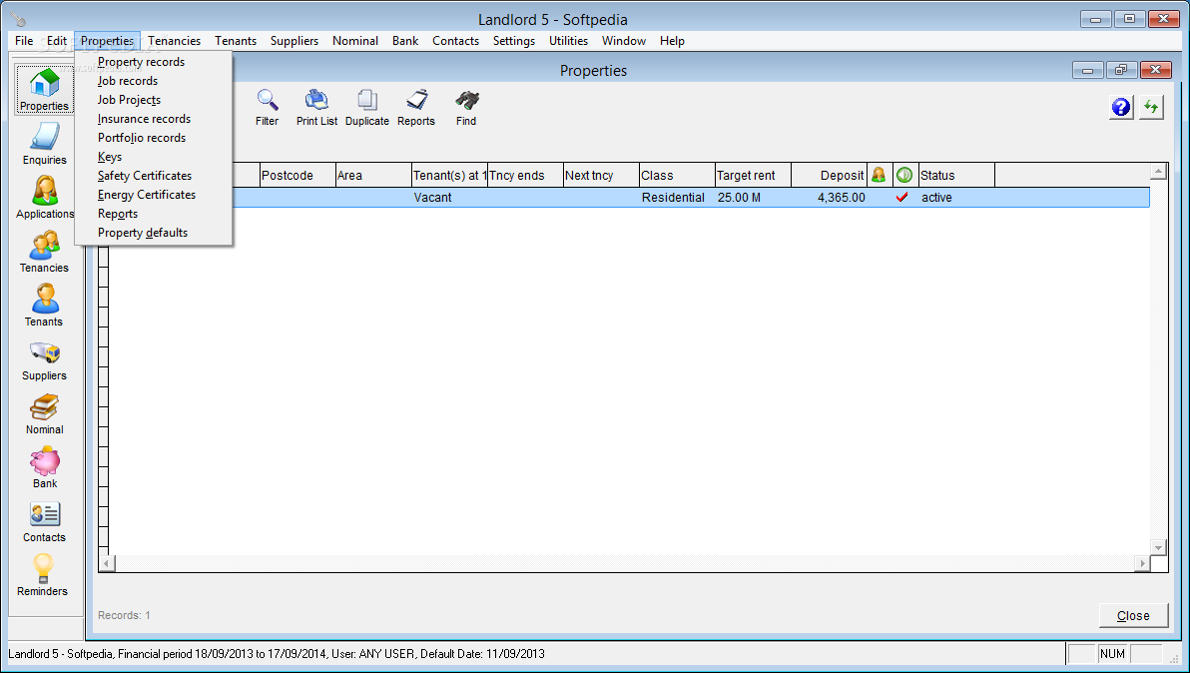
Task: Click the red checkmark in the row
Action: pos(901,198)
